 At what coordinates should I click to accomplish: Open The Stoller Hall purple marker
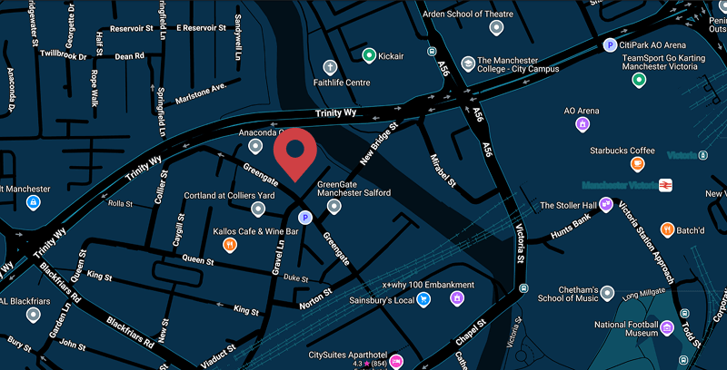coord(605,204)
